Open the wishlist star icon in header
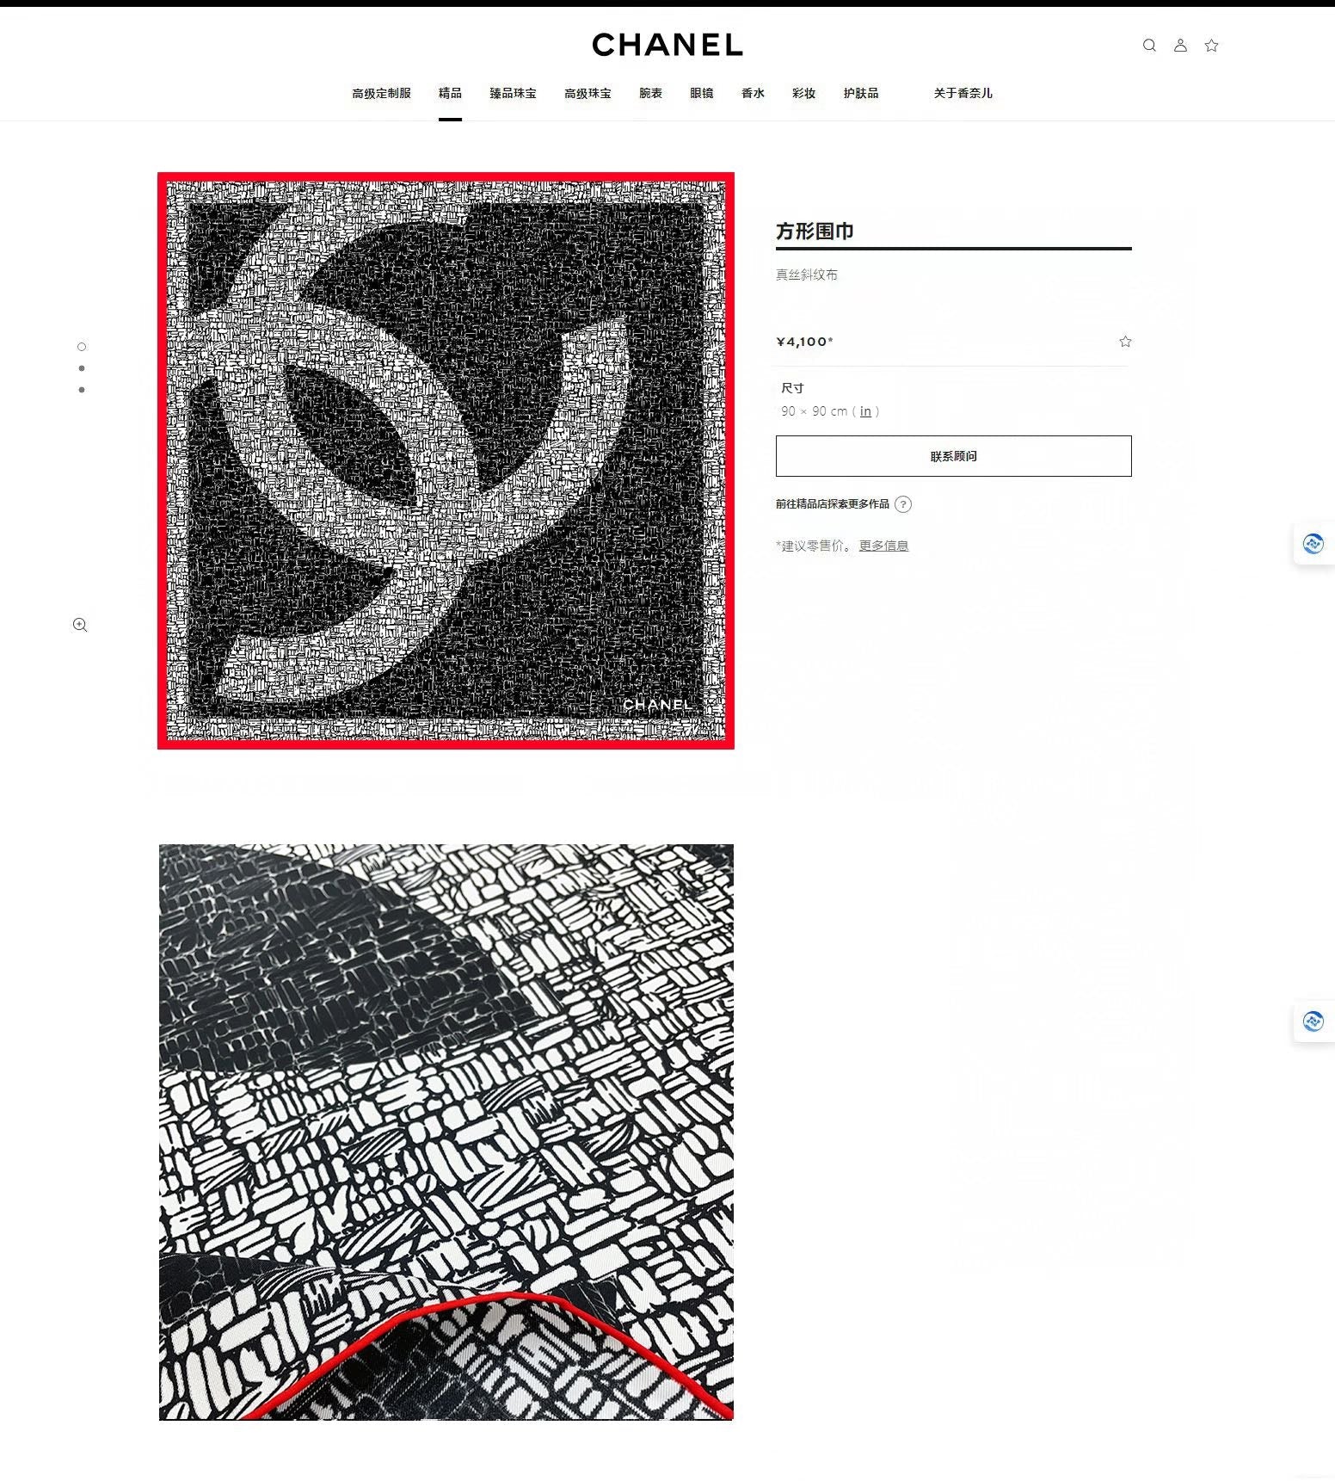1335x1481 pixels. click(x=1211, y=46)
